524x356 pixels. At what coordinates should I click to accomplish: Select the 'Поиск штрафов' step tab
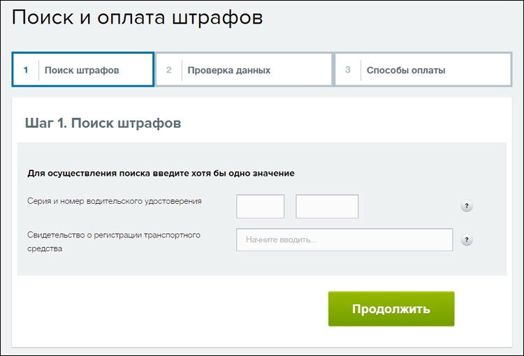click(x=83, y=70)
